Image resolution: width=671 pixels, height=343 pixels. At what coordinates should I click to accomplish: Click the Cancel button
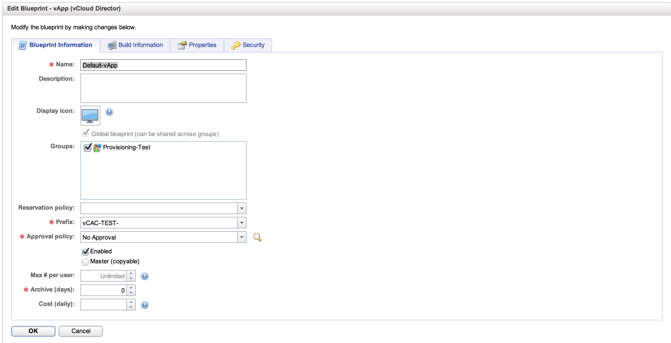81,331
